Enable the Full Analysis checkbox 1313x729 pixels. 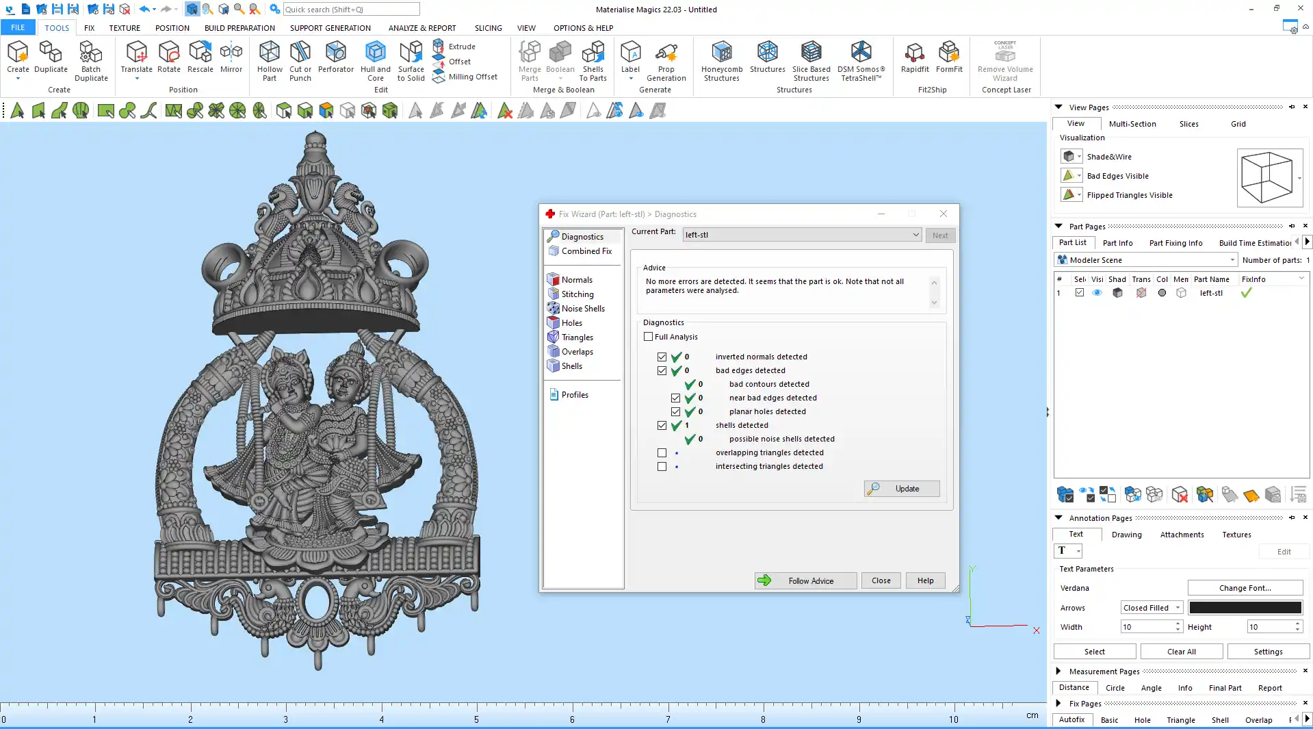649,337
